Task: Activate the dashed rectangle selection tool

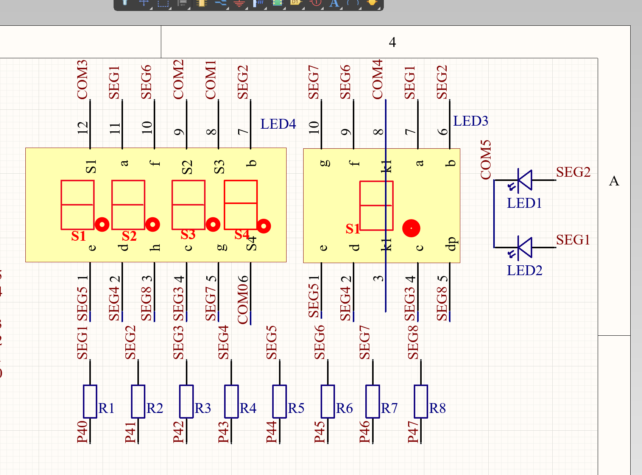Action: coord(163,3)
